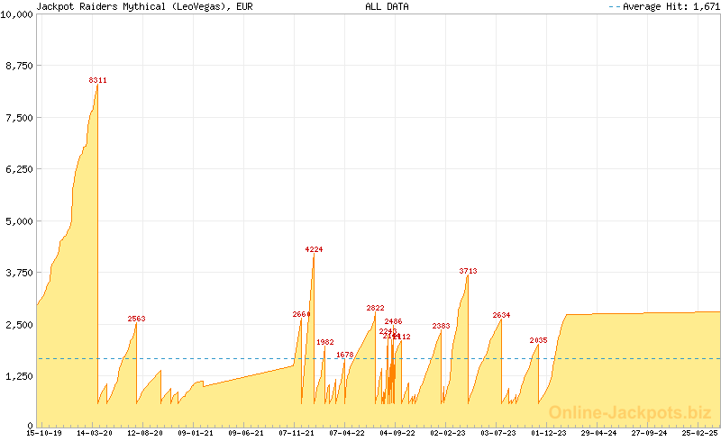721x441 pixels.
Task: Click the 8311 peak value label
Action: click(97, 81)
